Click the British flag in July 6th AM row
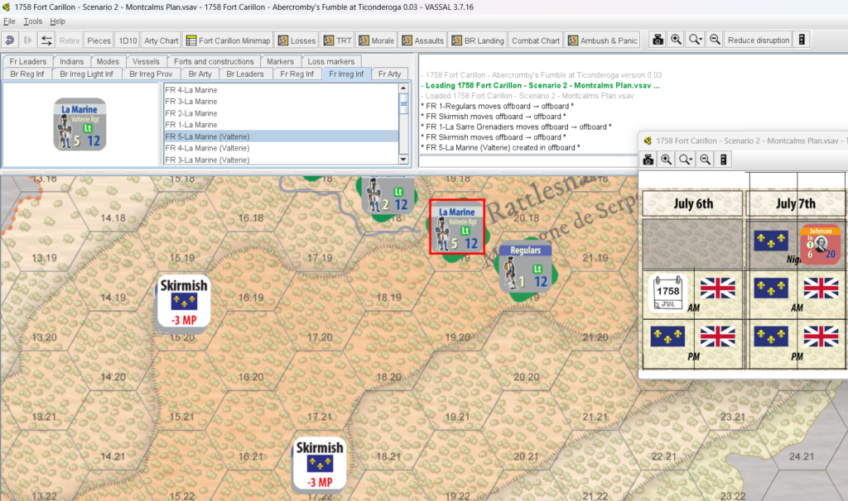 click(x=718, y=288)
